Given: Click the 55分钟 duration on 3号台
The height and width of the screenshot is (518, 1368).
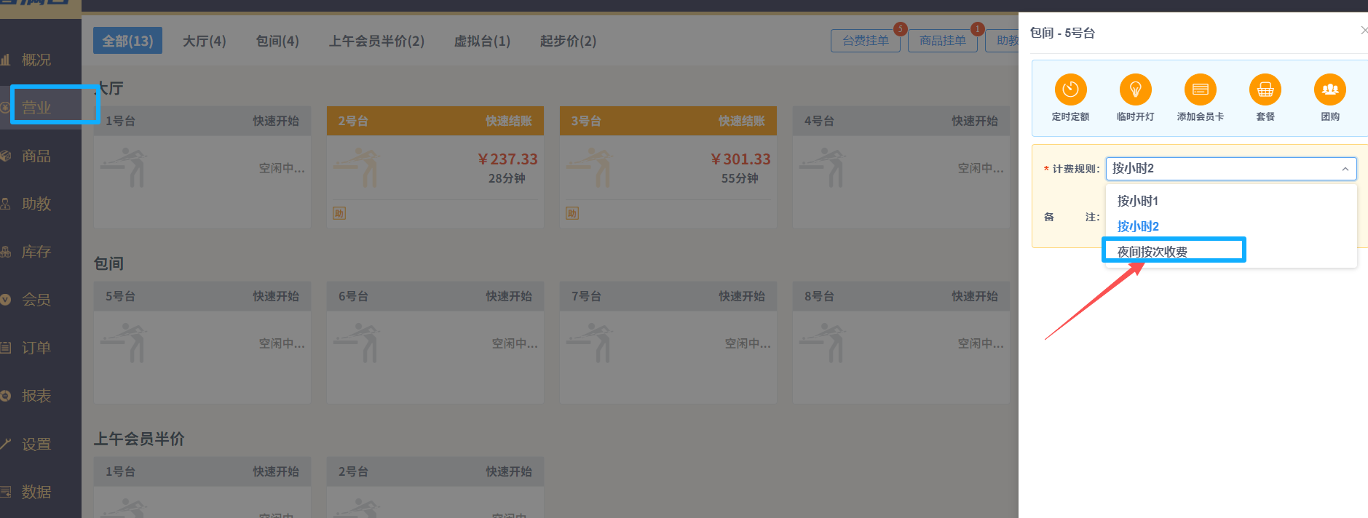Looking at the screenshot, I should 740,178.
